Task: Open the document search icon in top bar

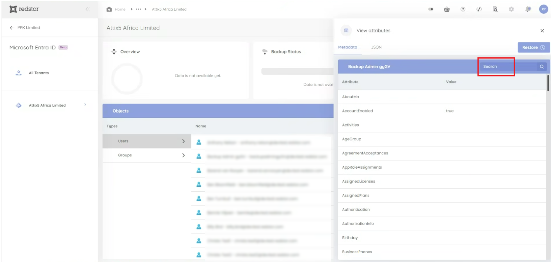Action: point(495,9)
